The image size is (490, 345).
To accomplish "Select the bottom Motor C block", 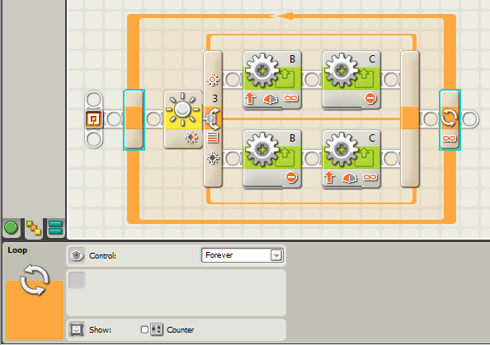I will [x=351, y=159].
